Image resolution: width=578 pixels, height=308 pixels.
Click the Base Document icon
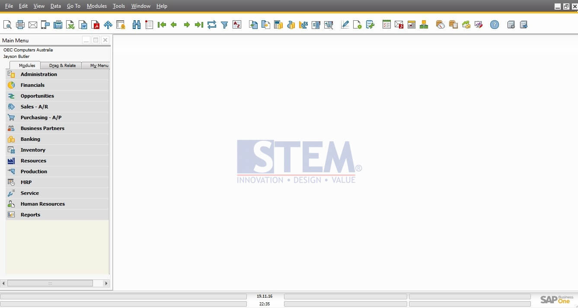click(253, 25)
